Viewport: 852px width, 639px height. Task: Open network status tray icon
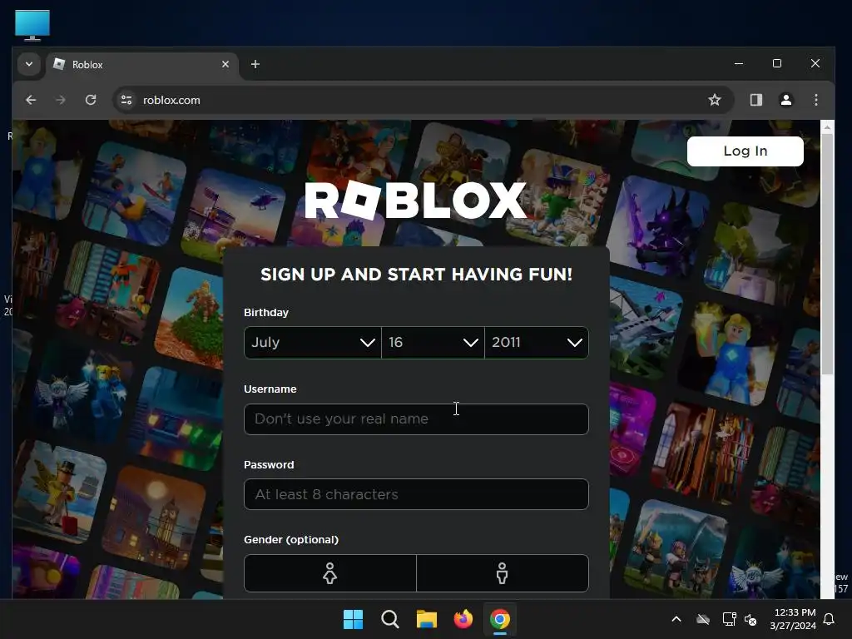click(729, 619)
